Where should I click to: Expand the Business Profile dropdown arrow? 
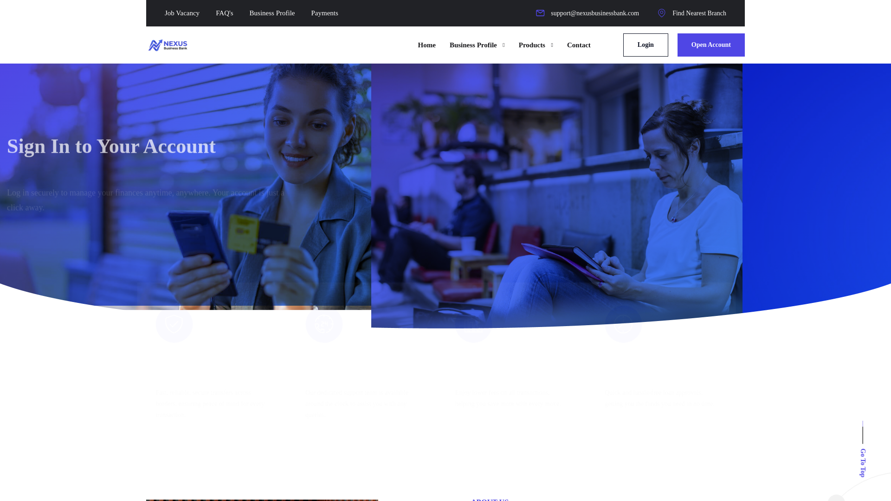coord(504,45)
